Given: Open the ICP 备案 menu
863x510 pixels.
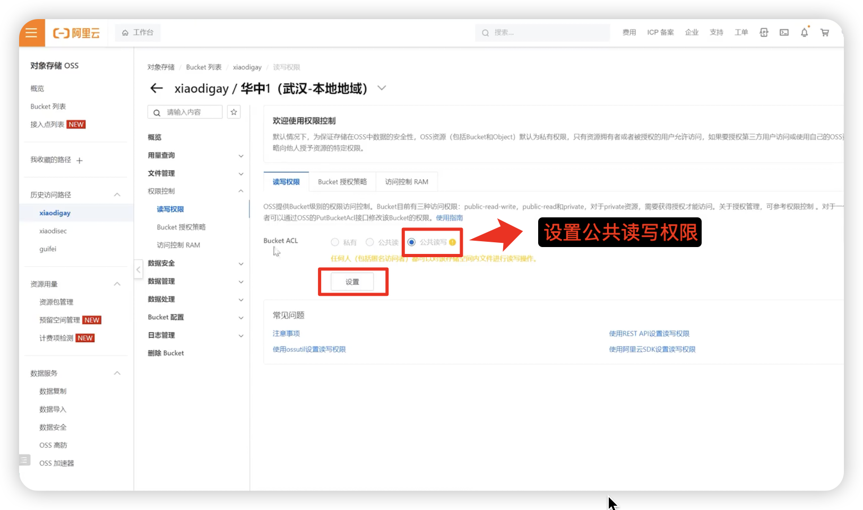Looking at the screenshot, I should pos(660,32).
